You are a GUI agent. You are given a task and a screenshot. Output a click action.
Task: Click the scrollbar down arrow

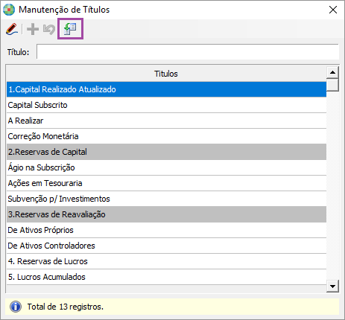pos(332,287)
